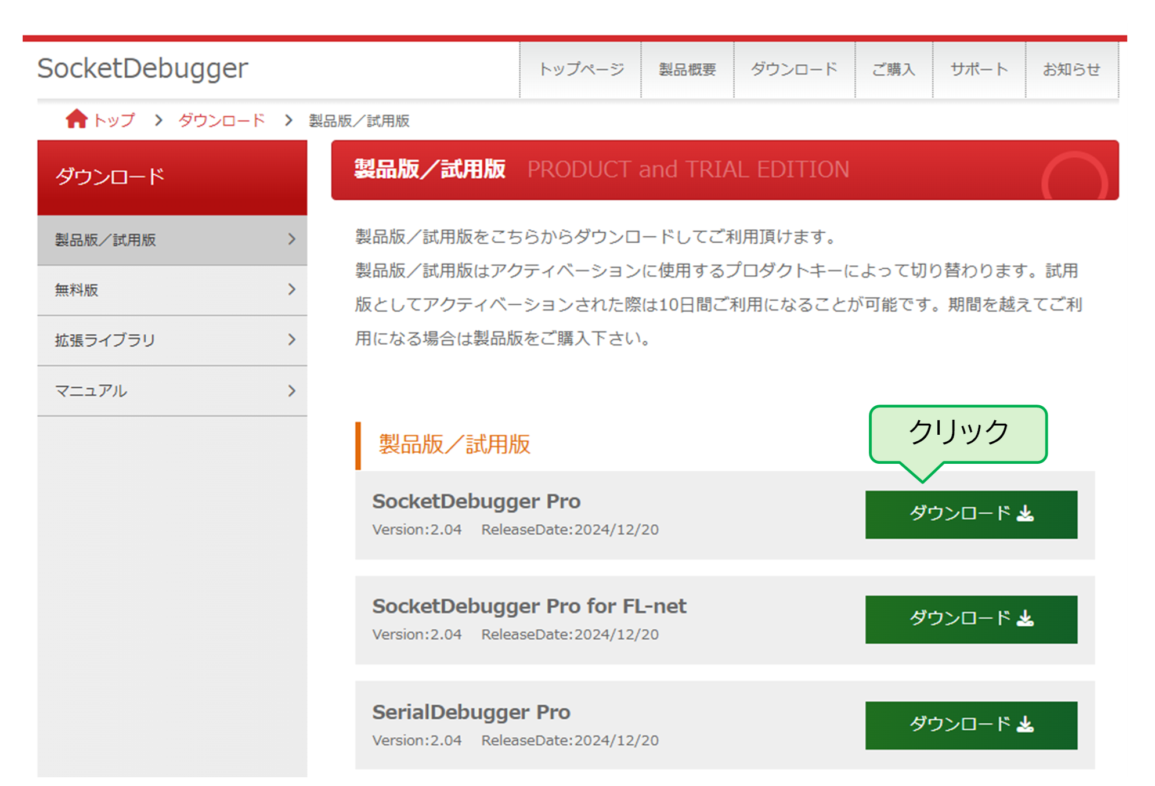Select the SocketDebugger logo text

click(141, 67)
